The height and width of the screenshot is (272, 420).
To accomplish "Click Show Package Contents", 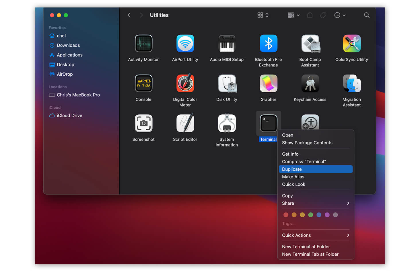I will pyautogui.click(x=307, y=142).
